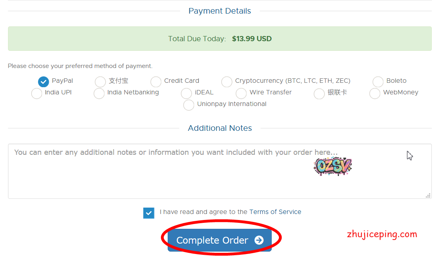Image resolution: width=433 pixels, height=256 pixels.
Task: Click the textarea resize handle
Action: click(428, 196)
